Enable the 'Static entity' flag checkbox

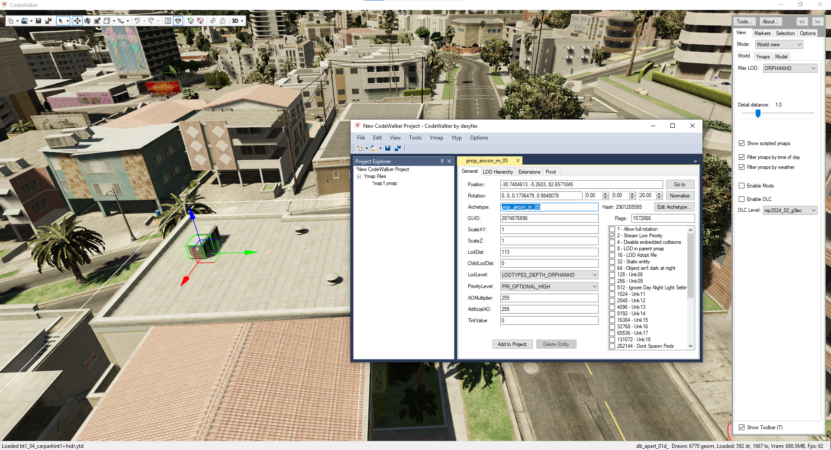click(x=612, y=262)
